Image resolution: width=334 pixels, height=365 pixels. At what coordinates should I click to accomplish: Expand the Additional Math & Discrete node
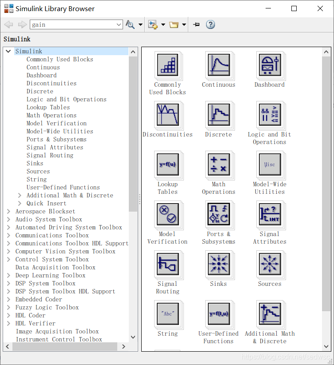[x=20, y=195]
